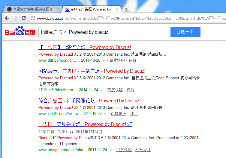Open result 广告区 - 玩具谷论坛

coord(86,124)
